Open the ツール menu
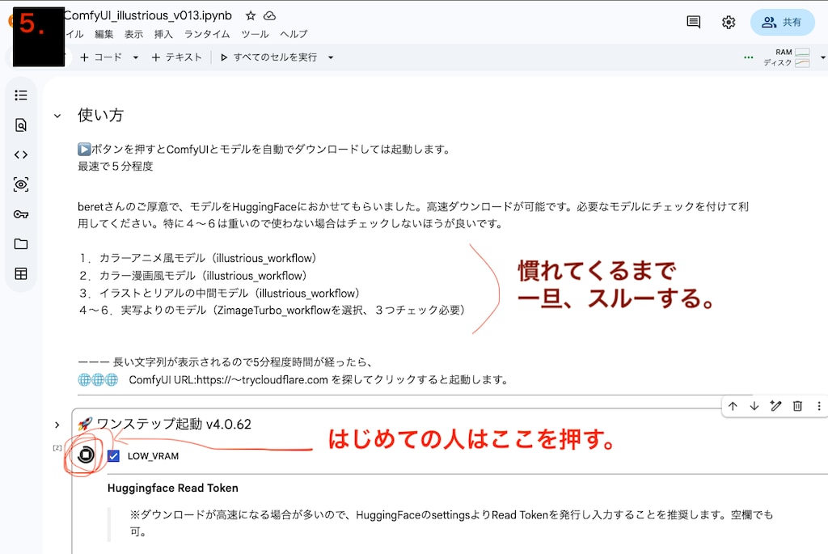The image size is (828, 554). click(255, 34)
